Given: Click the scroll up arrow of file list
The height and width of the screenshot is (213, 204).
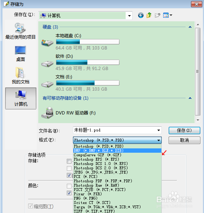Looking at the screenshot, I should tap(198, 25).
